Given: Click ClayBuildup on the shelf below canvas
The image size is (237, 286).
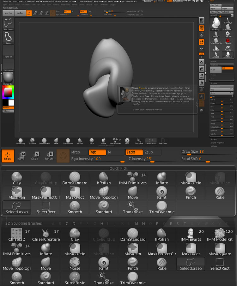Looking at the screenshot, I should coord(21,141).
